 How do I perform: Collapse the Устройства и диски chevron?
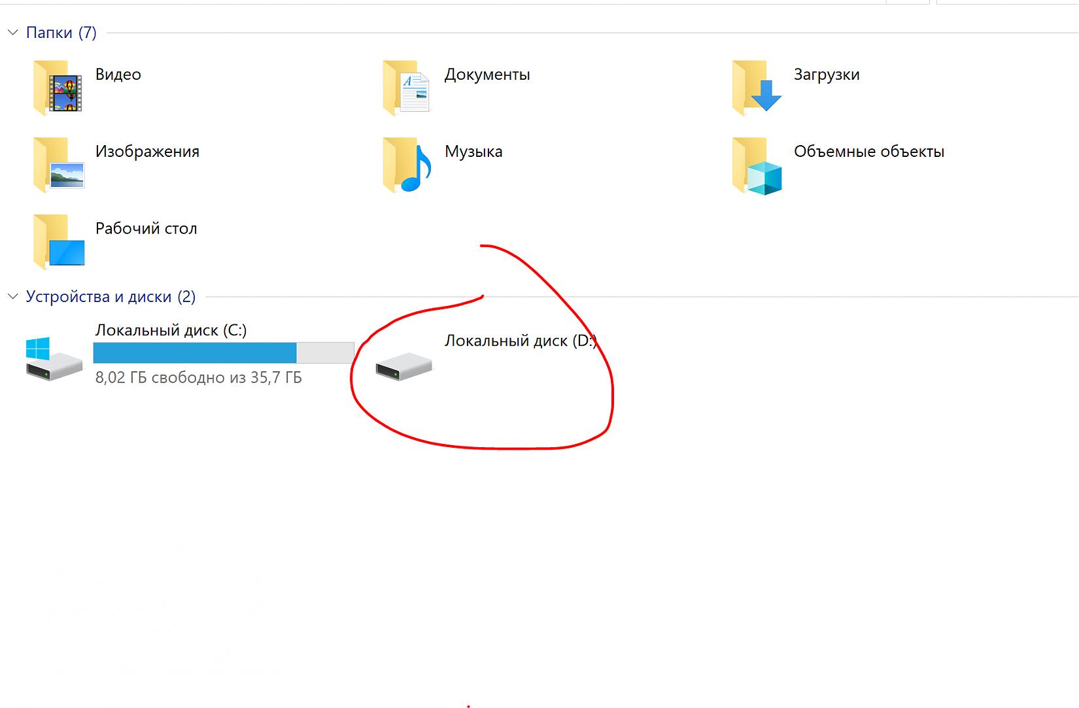tap(12, 297)
